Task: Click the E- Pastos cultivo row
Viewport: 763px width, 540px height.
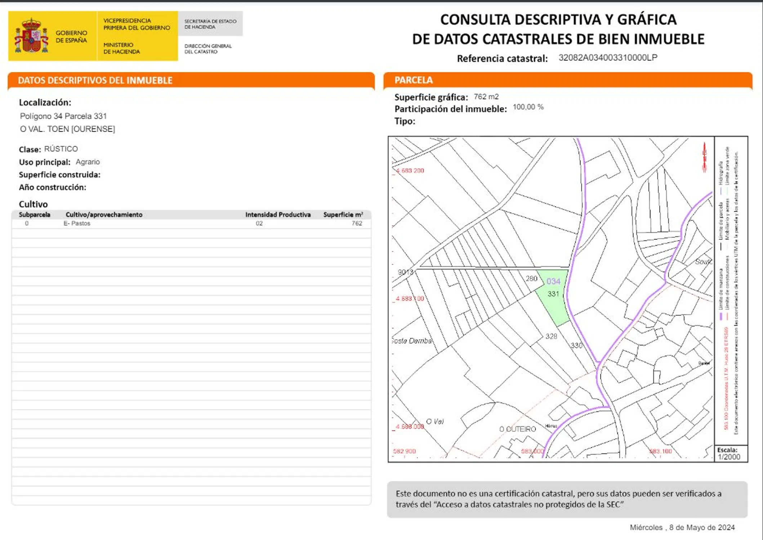Action: pyautogui.click(x=77, y=223)
